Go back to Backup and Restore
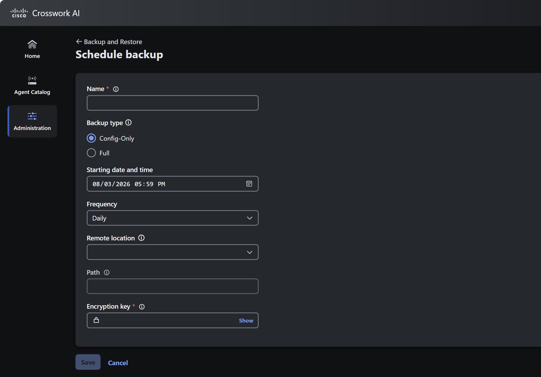Viewport: 541px width, 377px height. coord(109,42)
